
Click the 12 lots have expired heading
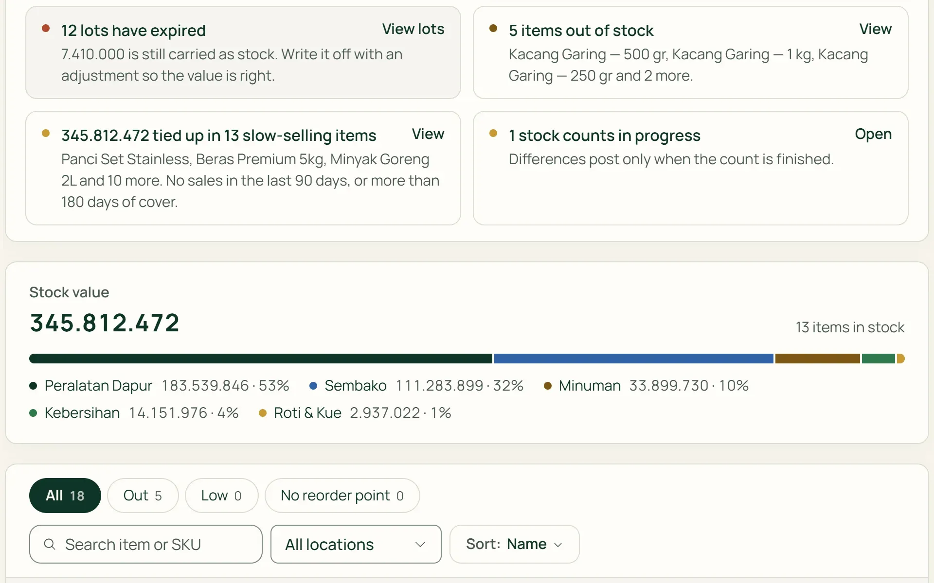coord(133,30)
